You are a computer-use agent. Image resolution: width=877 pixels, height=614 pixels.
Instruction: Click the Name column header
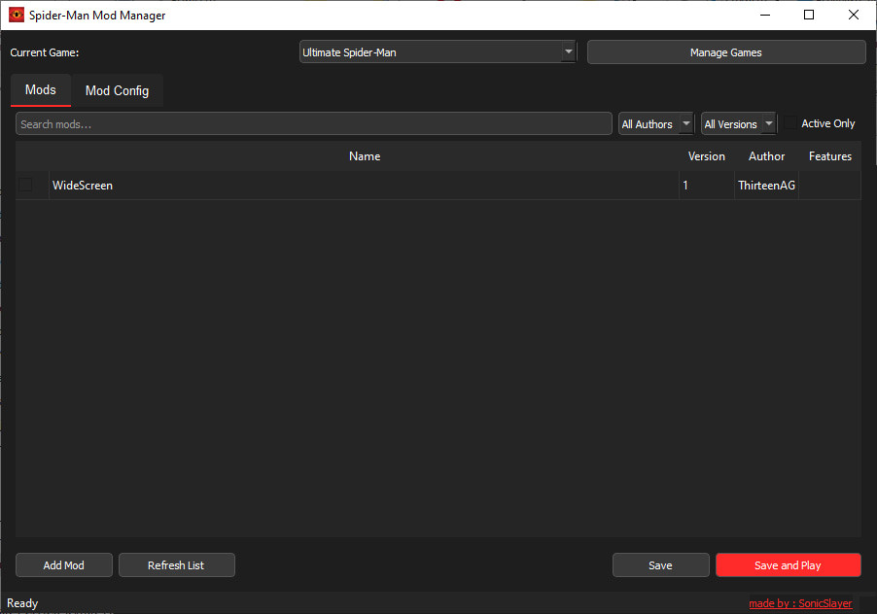(x=365, y=155)
